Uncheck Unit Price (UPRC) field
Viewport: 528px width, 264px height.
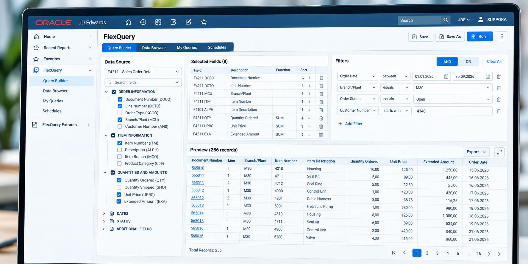119,194
